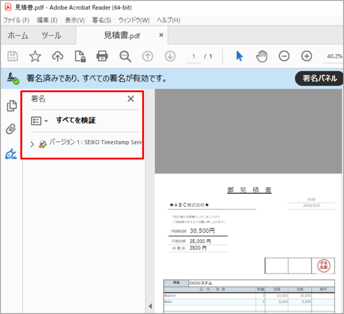Bookmark file with the star icon
Screen dimensions: 344x314
point(35,56)
